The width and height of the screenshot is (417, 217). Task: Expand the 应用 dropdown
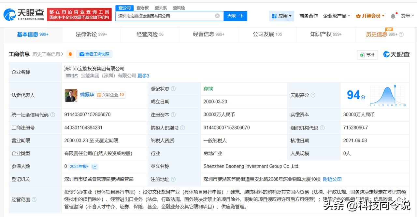(281, 16)
